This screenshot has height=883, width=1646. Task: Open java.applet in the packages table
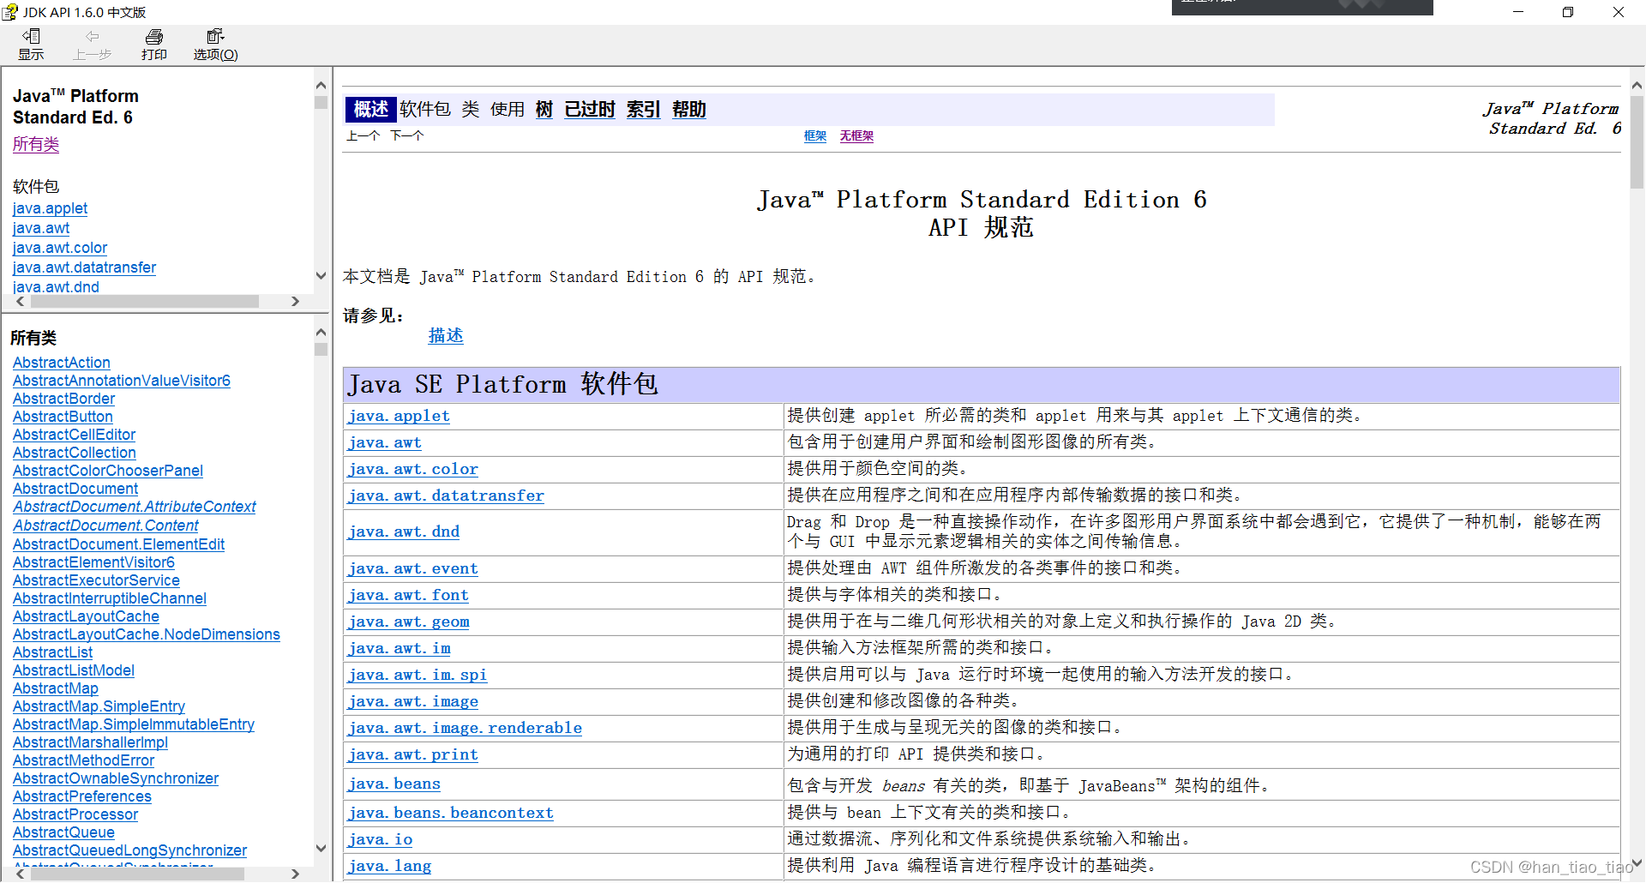(x=399, y=416)
